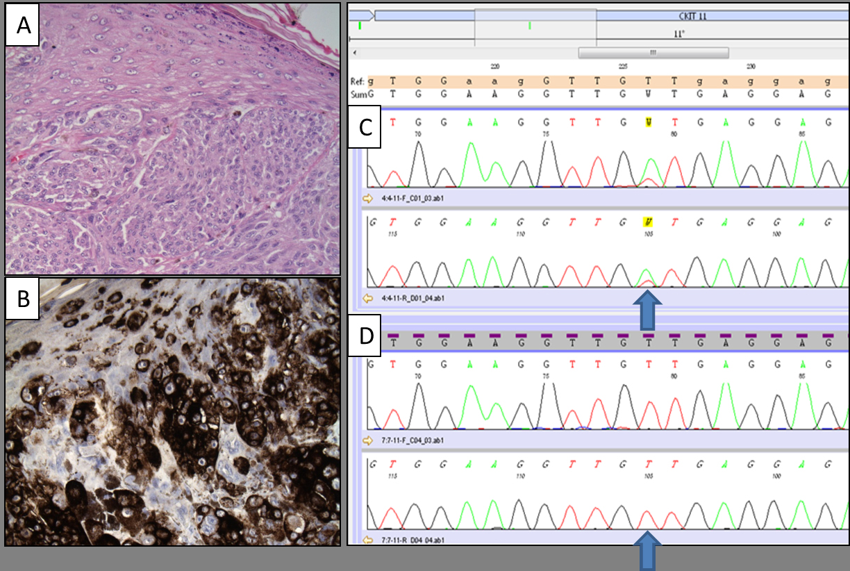Open trace file 4:4-11-F_C01_03.ab1
The image size is (850, 571).
[x=411, y=198]
